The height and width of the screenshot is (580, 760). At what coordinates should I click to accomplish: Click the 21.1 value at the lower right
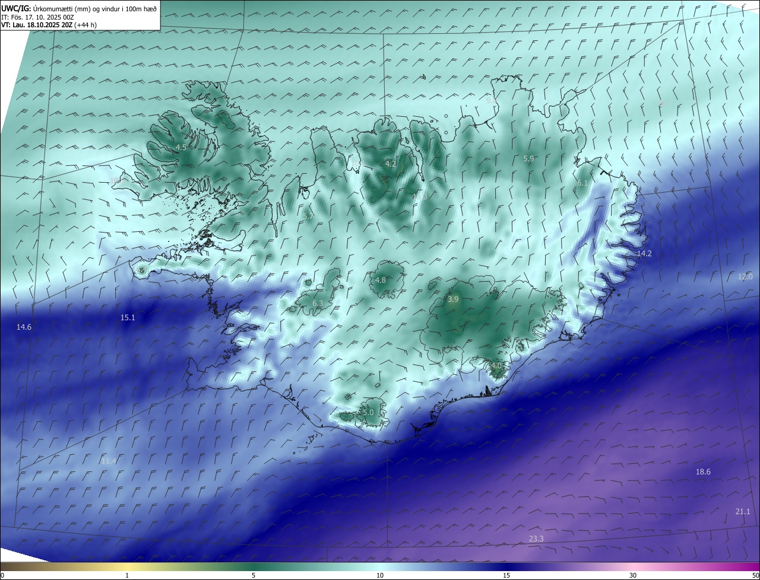[x=743, y=511]
